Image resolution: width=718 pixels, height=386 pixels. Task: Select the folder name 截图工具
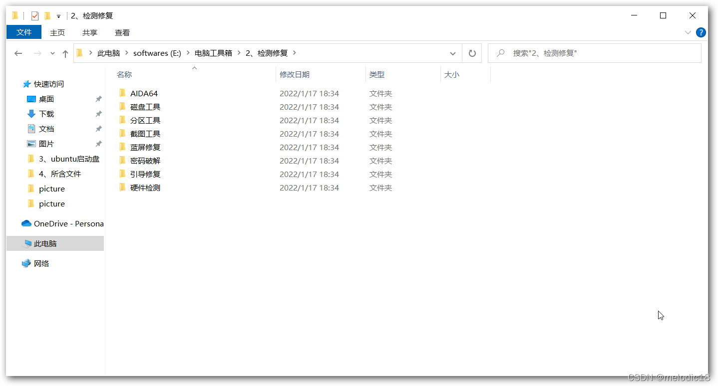tap(145, 134)
